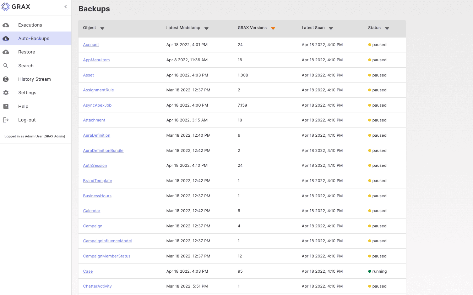Open the Latest Modstamp column filter

click(206, 28)
